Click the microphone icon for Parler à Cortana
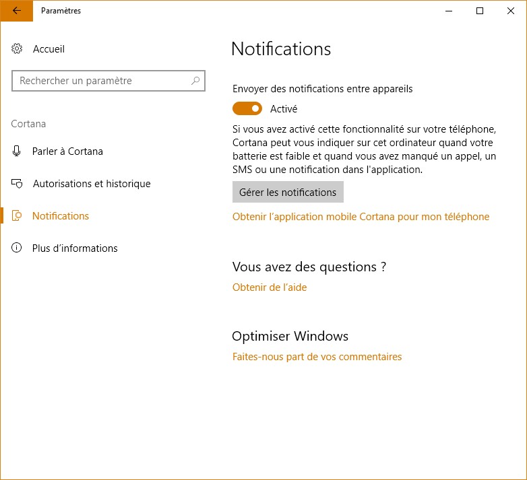Image resolution: width=527 pixels, height=480 pixels. (x=18, y=151)
